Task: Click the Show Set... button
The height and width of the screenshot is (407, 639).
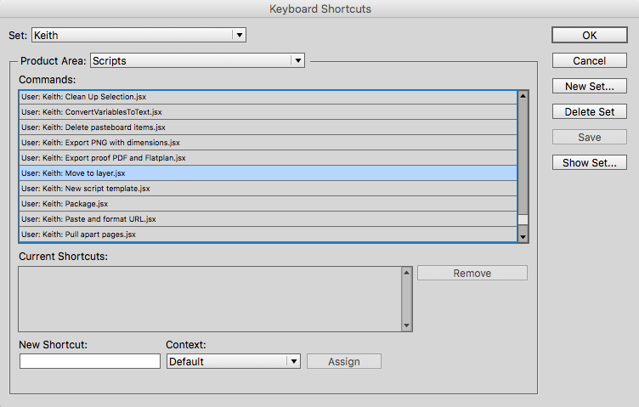Action: coord(589,162)
